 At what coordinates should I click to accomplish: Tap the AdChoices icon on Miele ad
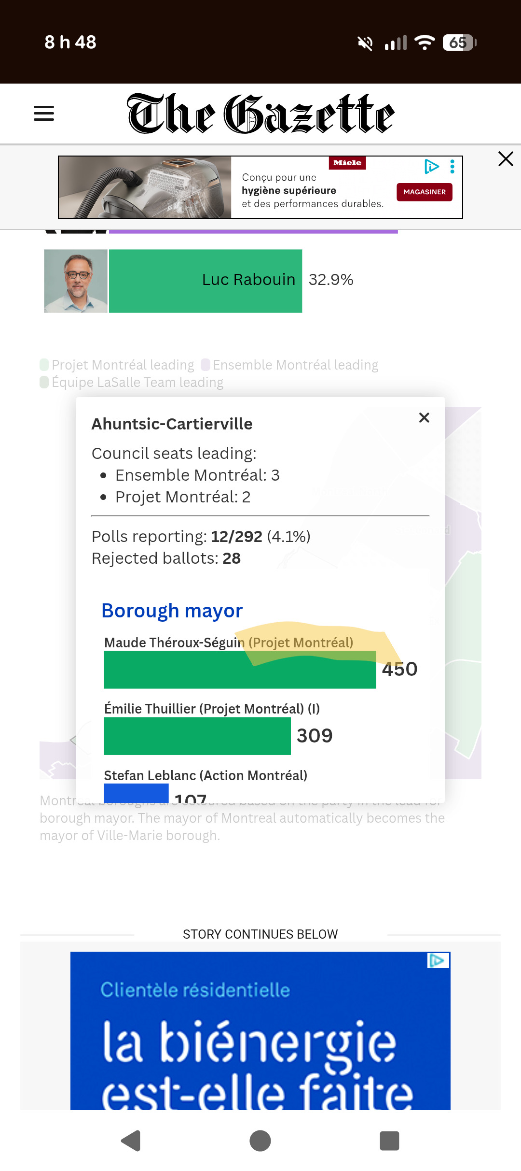(x=432, y=167)
